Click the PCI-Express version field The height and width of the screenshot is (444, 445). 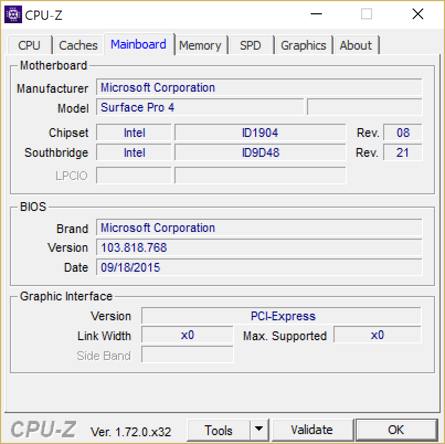coord(282,316)
